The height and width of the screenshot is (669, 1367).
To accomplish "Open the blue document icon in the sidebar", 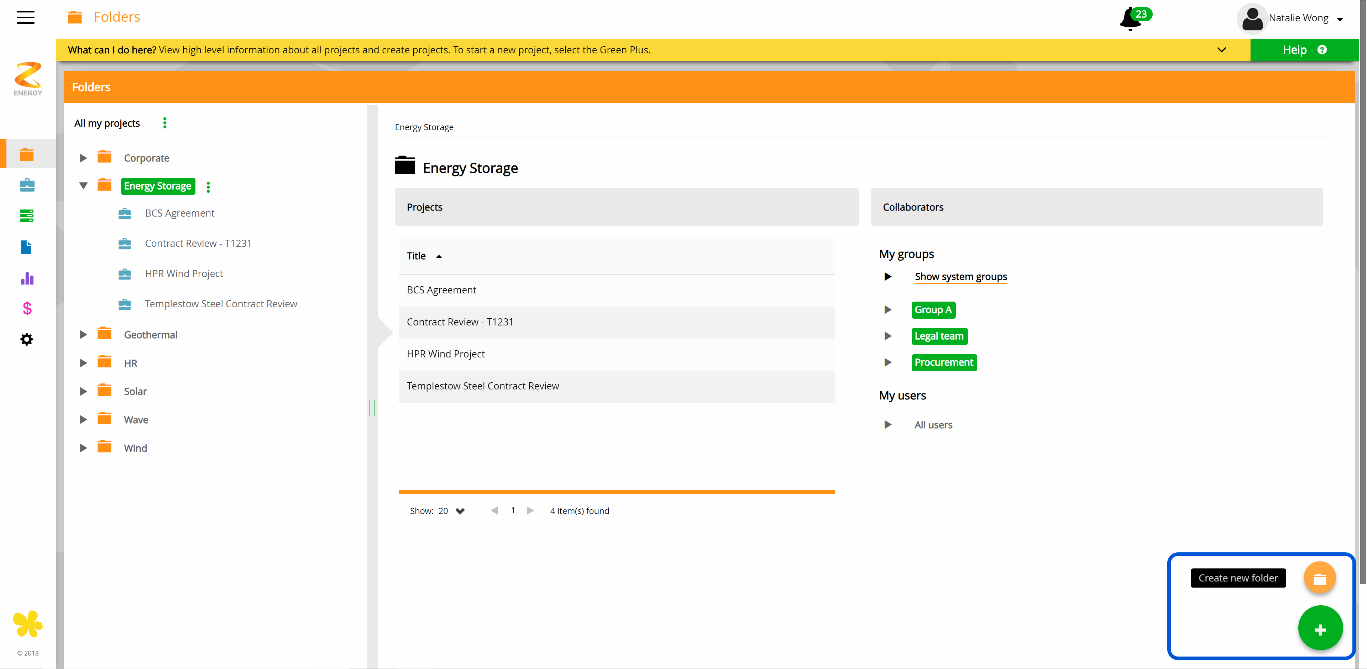I will 26,247.
